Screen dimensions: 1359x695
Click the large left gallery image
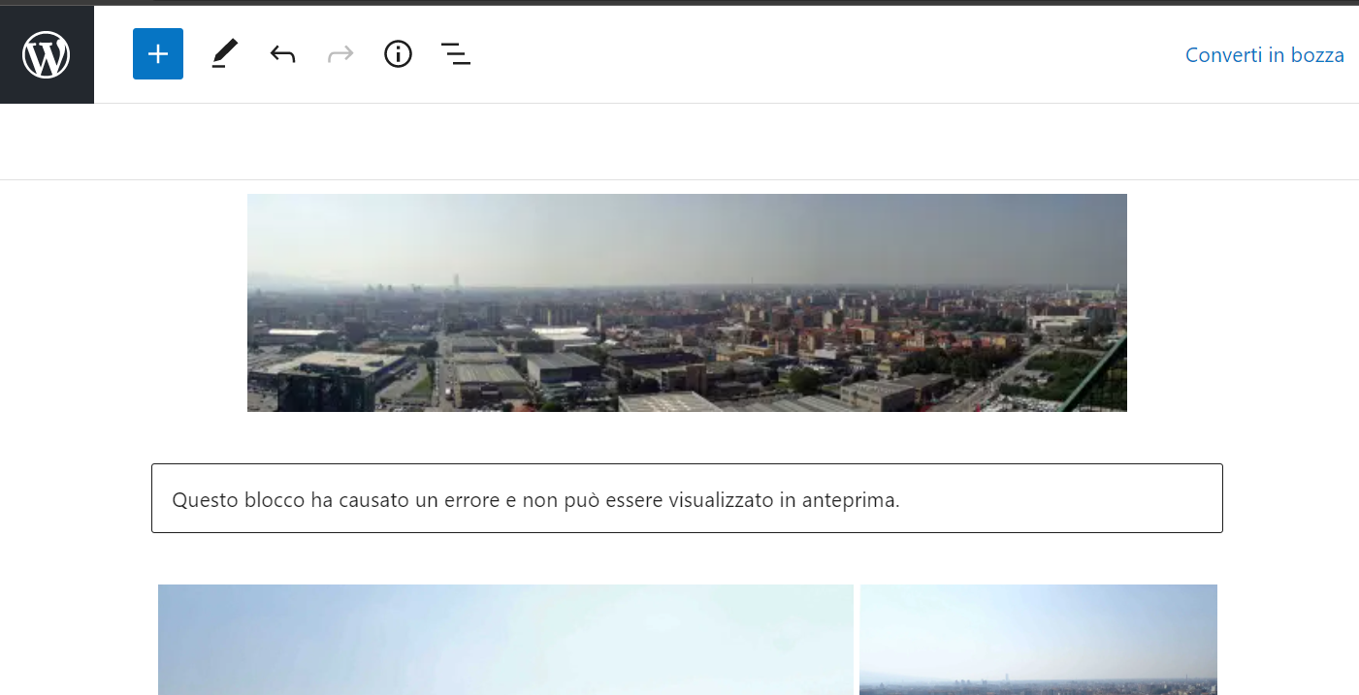point(505,639)
